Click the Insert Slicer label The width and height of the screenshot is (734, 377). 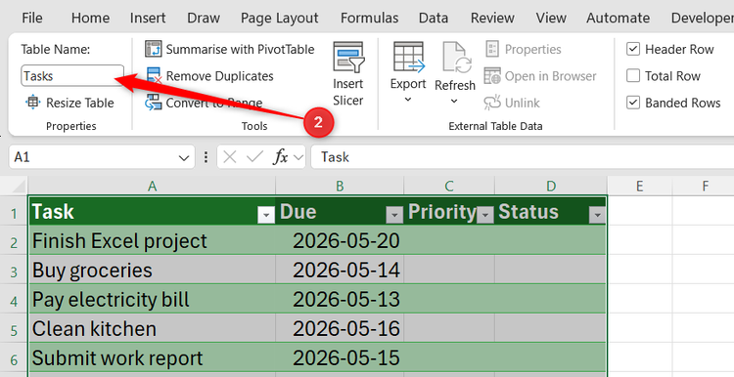pyautogui.click(x=347, y=92)
